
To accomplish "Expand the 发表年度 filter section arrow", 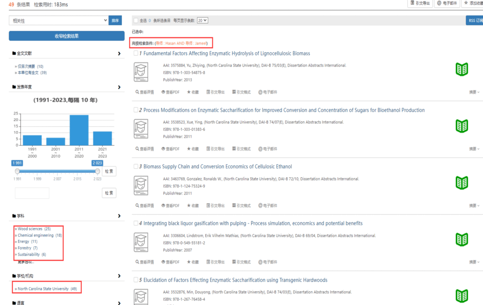I will [119, 88].
